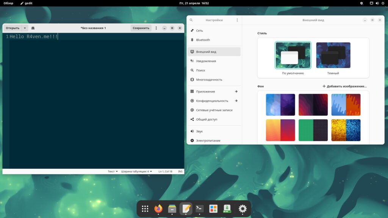Viewport: 388px width, 218px height.
Task: Show the applications grid in dock
Action: click(145, 209)
